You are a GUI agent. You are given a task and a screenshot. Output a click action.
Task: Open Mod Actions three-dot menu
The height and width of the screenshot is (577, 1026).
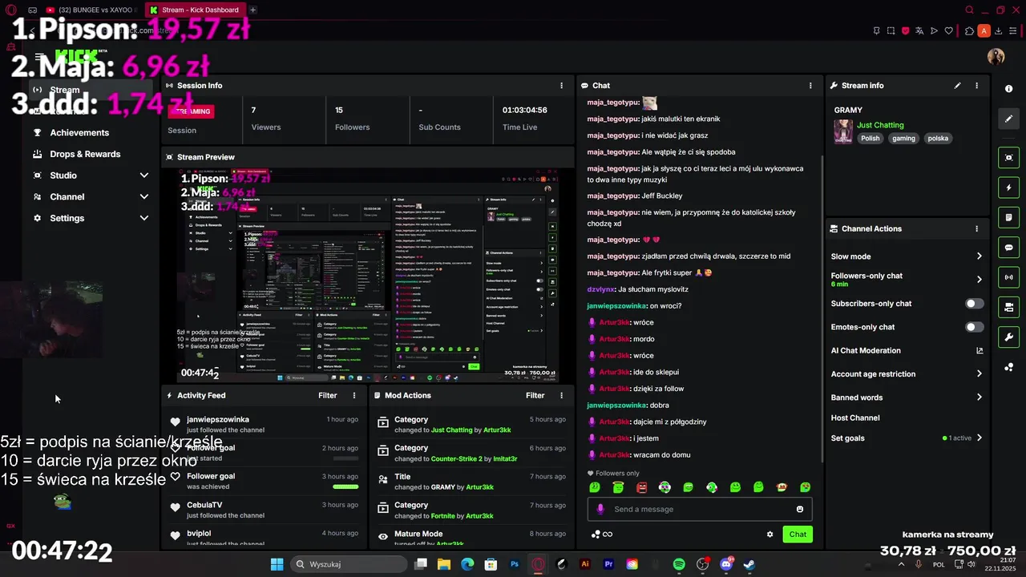(x=561, y=395)
